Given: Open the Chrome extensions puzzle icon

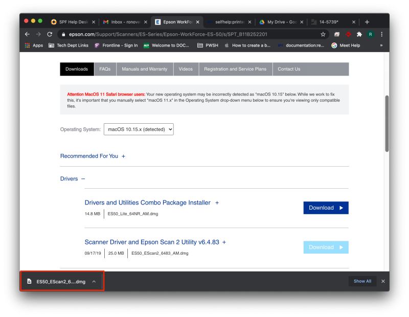Looking at the screenshot, I should click(x=359, y=34).
